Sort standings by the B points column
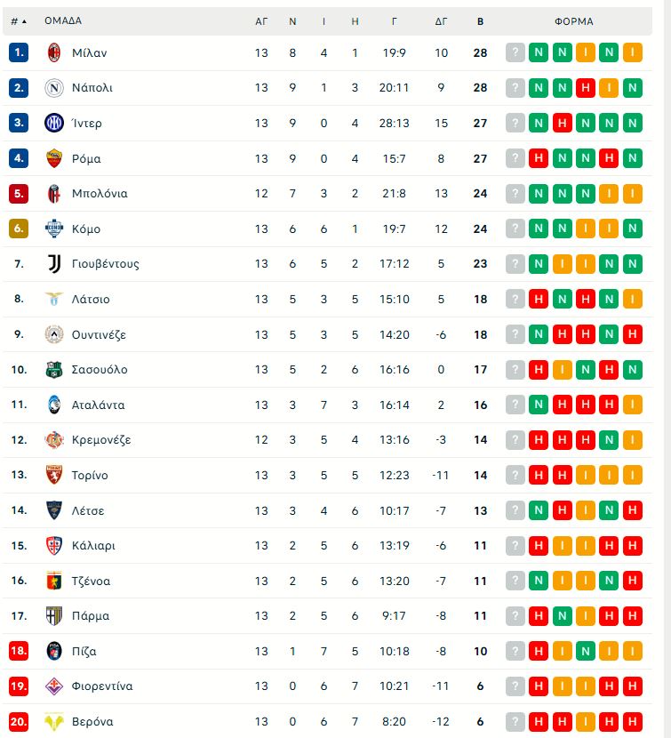This screenshot has height=738, width=671. click(x=480, y=21)
